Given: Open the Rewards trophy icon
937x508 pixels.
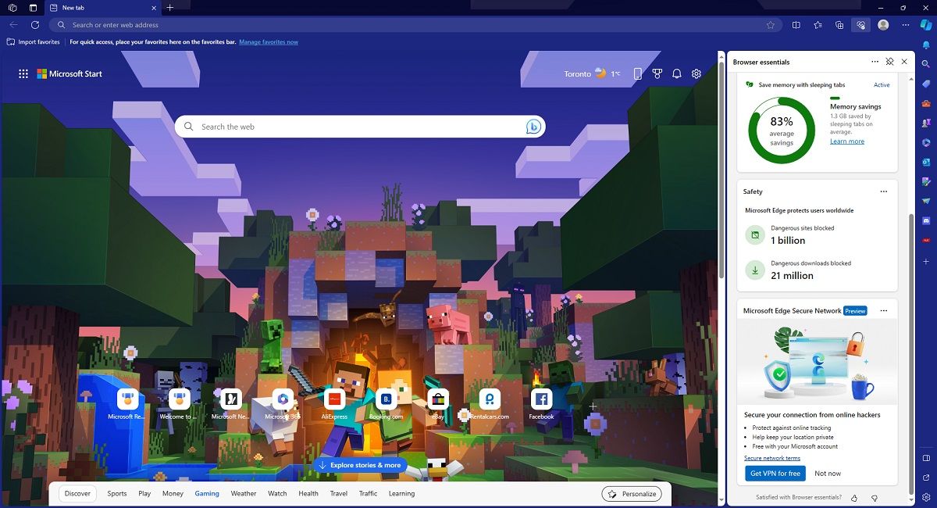Looking at the screenshot, I should 657,74.
